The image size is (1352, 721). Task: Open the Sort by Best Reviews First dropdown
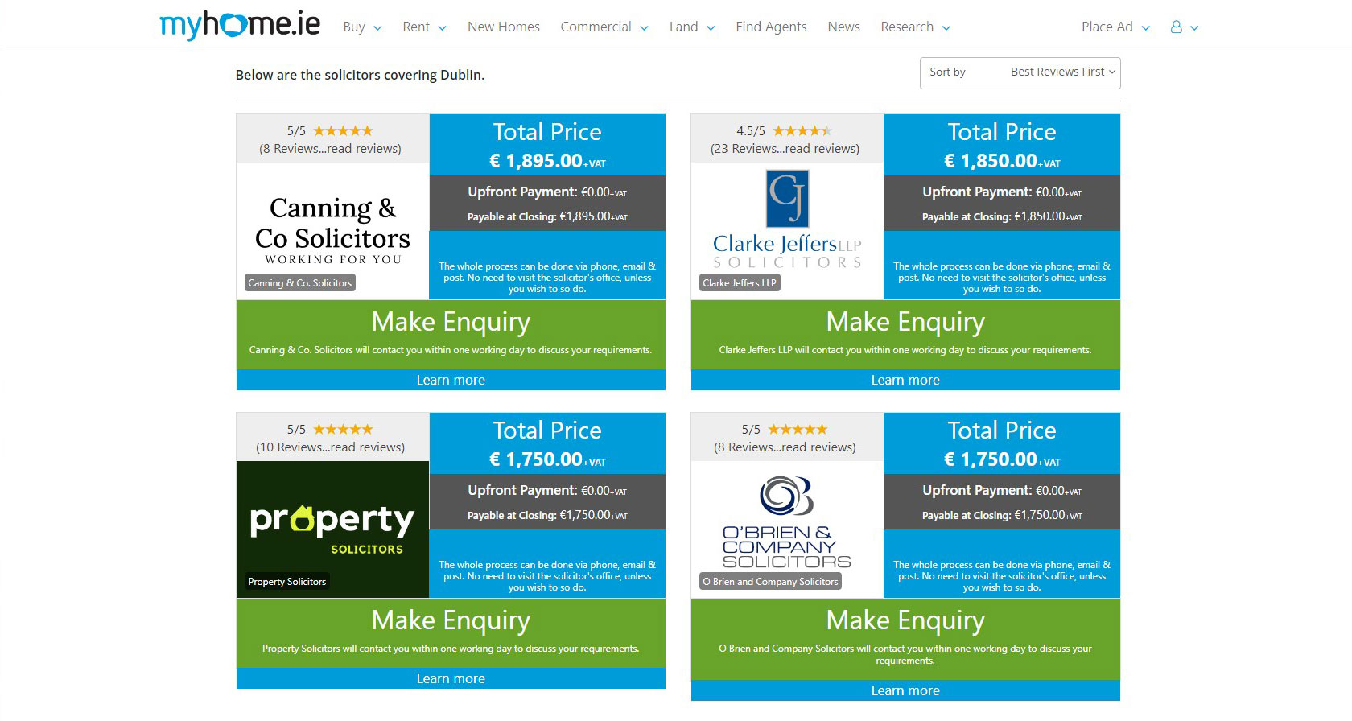tap(1020, 72)
